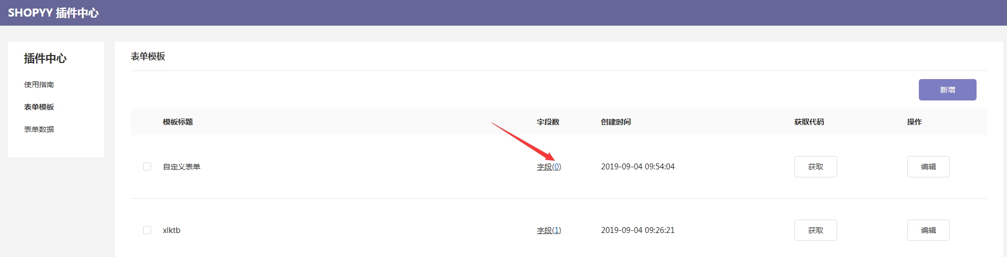The width and height of the screenshot is (1007, 257).
Task: Click 编辑 button for xlktb
Action: tap(928, 230)
